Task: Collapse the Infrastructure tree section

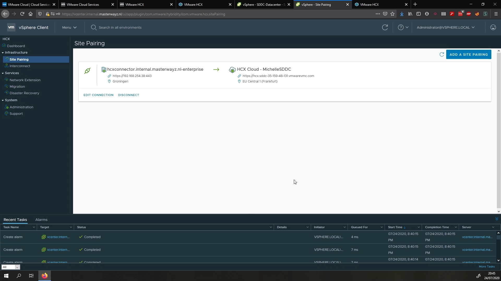Action: click(x=3, y=53)
